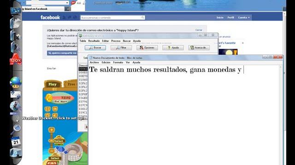This screenshot has height=165, width=295.
Task: Open the mushroom globe dock icon
Action: pos(16,82)
